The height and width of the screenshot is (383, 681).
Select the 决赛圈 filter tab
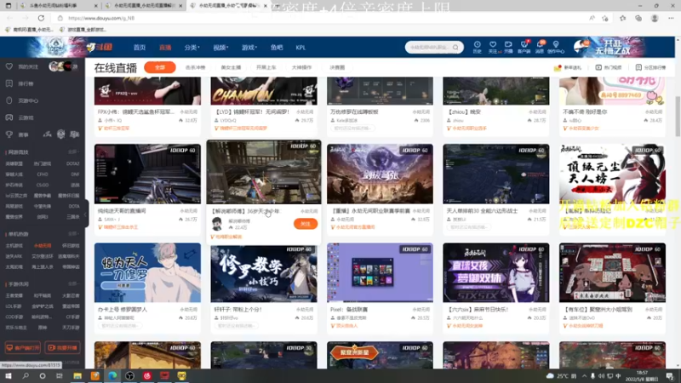pos(337,67)
